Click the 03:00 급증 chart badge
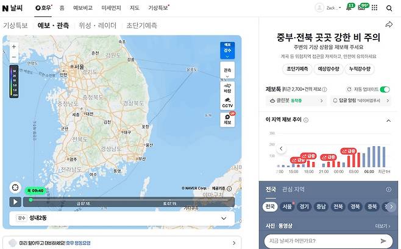 (x=349, y=151)
